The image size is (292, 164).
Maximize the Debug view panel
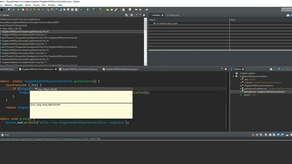coord(144,15)
